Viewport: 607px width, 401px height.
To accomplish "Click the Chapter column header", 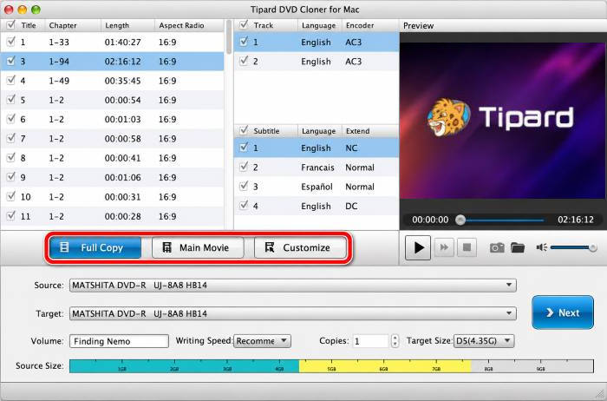I will pos(73,25).
